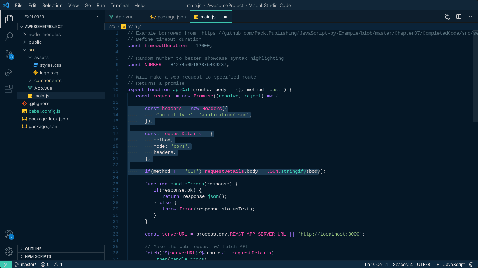This screenshot has height=268, width=478.
Task: Open the Manage gear menu
Action: [9, 251]
